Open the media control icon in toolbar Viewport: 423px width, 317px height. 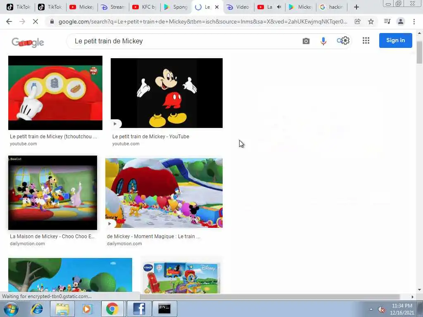pos(387,21)
